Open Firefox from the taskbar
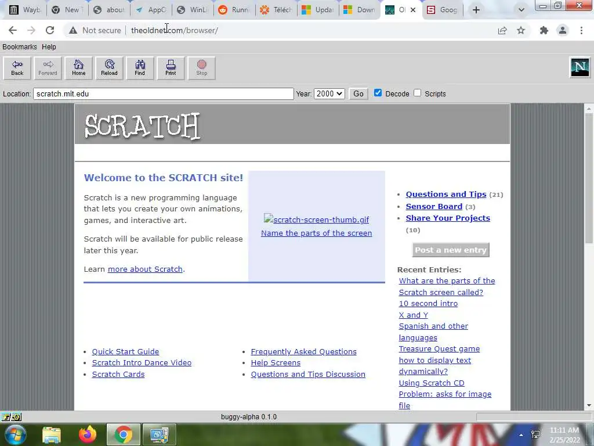Image resolution: width=594 pixels, height=446 pixels. click(88, 435)
